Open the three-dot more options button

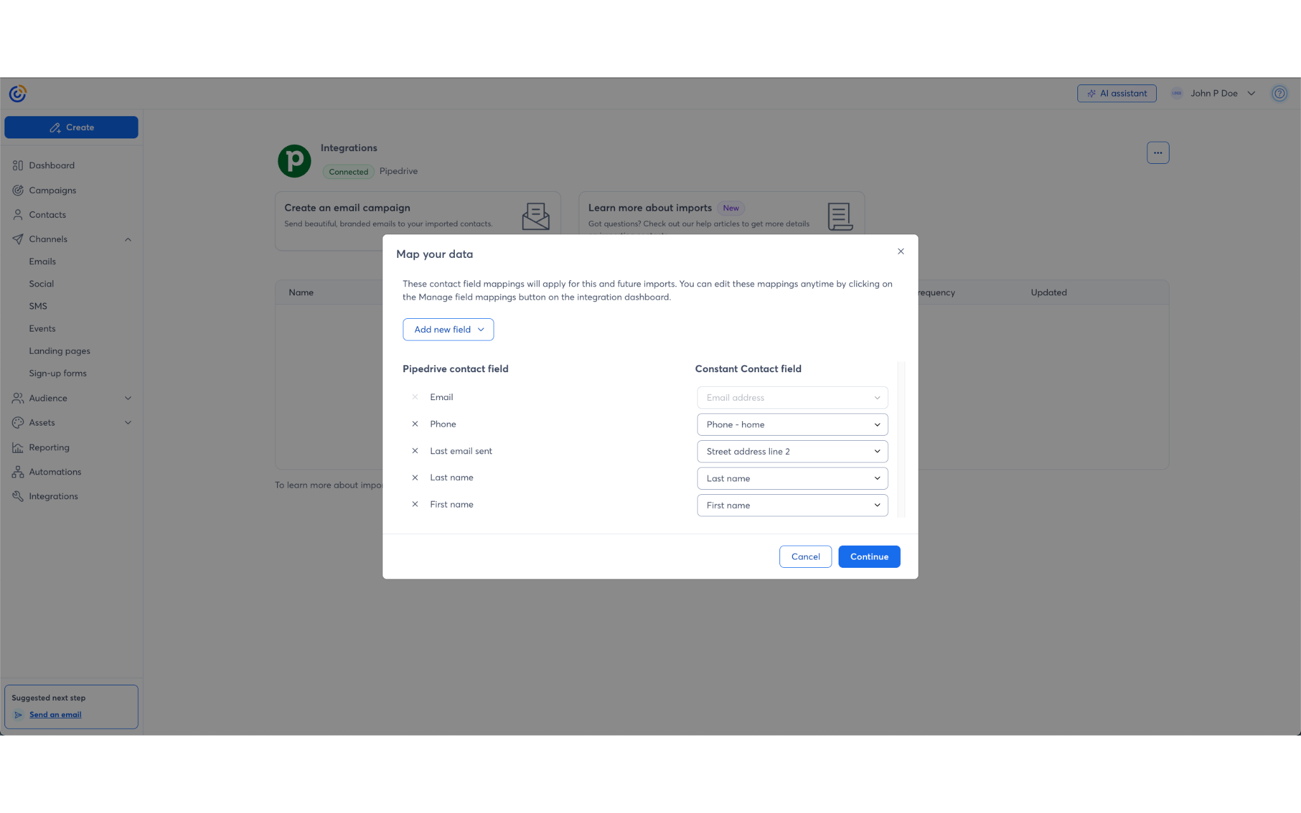pyautogui.click(x=1157, y=153)
